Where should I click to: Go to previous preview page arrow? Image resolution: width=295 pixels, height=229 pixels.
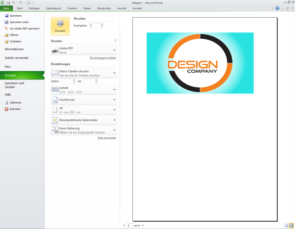124,226
